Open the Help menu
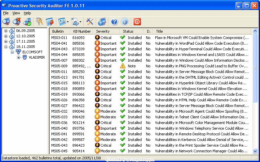Viewport: 260px width, 162px height. pyautogui.click(x=27, y=13)
